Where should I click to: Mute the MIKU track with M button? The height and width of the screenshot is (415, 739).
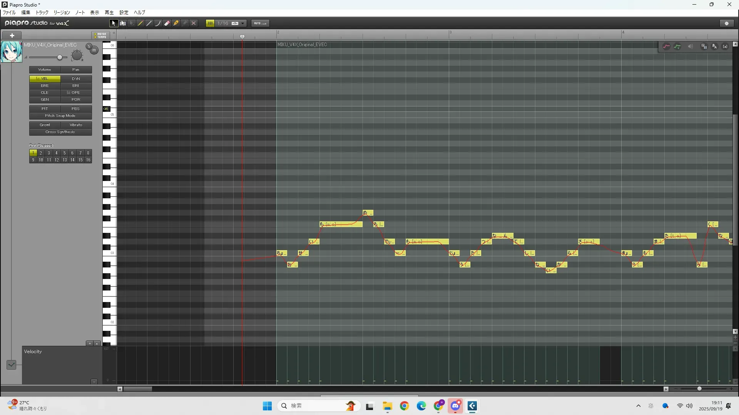(x=94, y=50)
